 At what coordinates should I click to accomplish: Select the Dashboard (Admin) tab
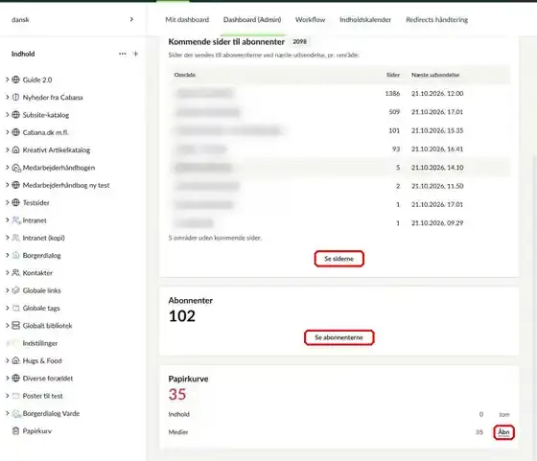[252, 20]
